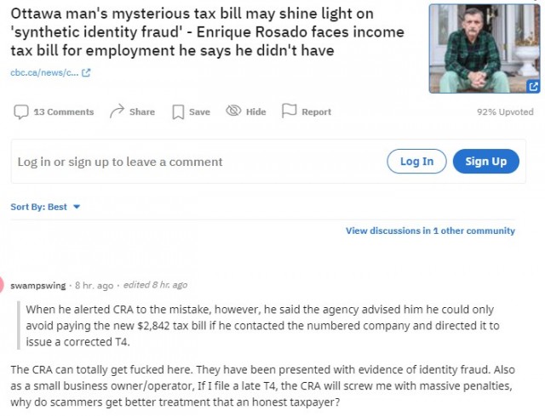Click the comments speech bubble icon
The image size is (545, 416).
(20, 111)
